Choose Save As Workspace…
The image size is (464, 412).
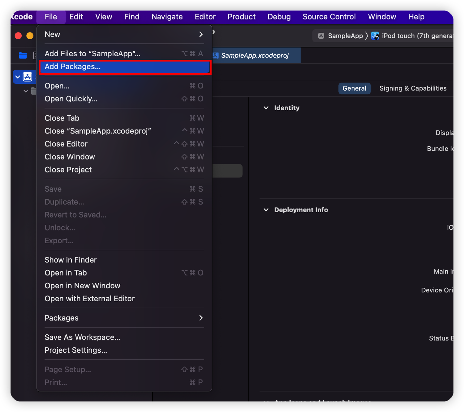(x=124, y=338)
